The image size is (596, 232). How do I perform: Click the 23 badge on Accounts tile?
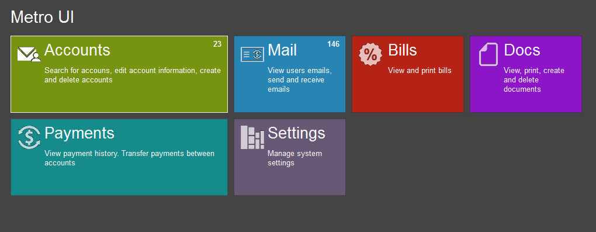[217, 44]
